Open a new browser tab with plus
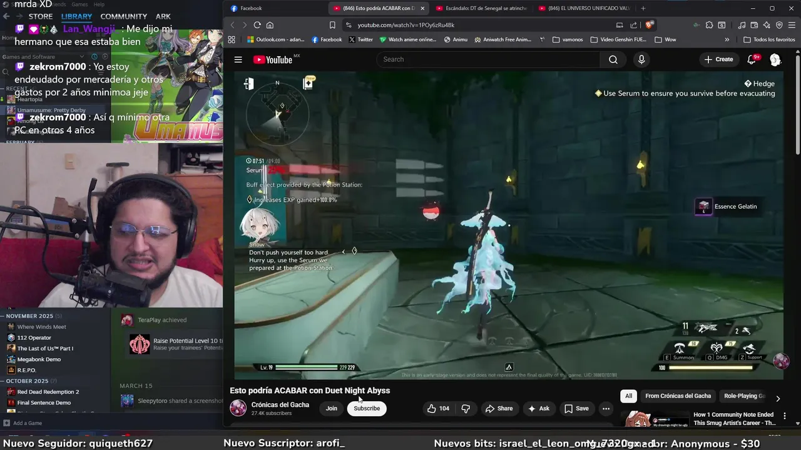This screenshot has width=801, height=450. click(643, 8)
